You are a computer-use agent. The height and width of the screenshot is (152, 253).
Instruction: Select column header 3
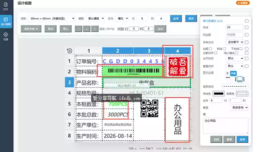(149, 51)
